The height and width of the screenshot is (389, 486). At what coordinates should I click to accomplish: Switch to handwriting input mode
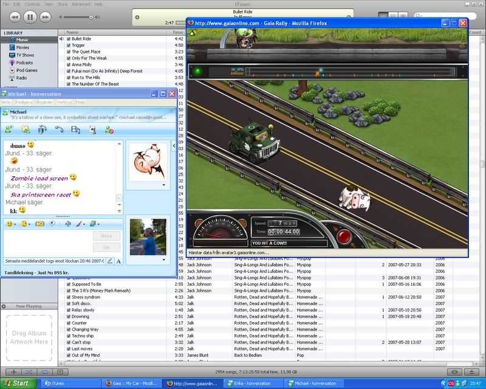click(x=110, y=261)
